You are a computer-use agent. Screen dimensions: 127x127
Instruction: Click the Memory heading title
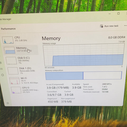pos(51,39)
